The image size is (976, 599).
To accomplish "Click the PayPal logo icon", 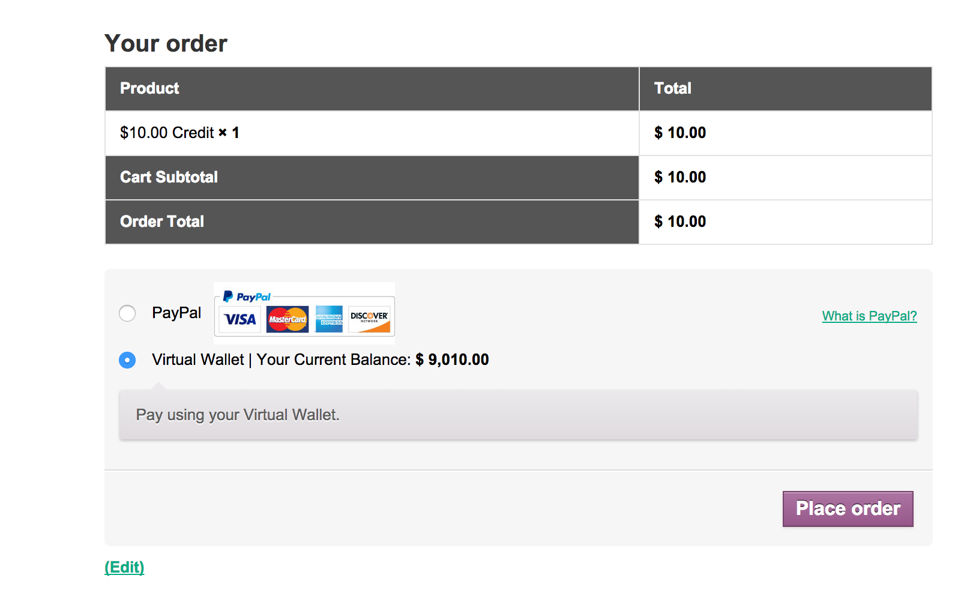I will pyautogui.click(x=247, y=296).
